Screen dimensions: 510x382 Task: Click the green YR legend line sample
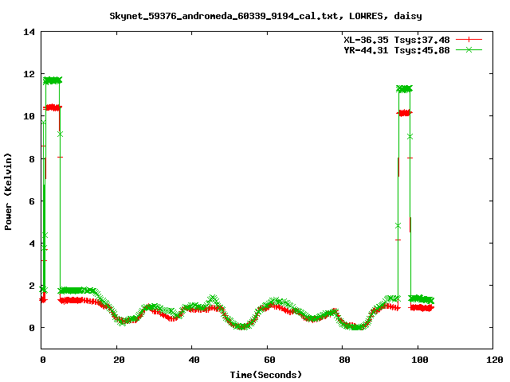469,49
